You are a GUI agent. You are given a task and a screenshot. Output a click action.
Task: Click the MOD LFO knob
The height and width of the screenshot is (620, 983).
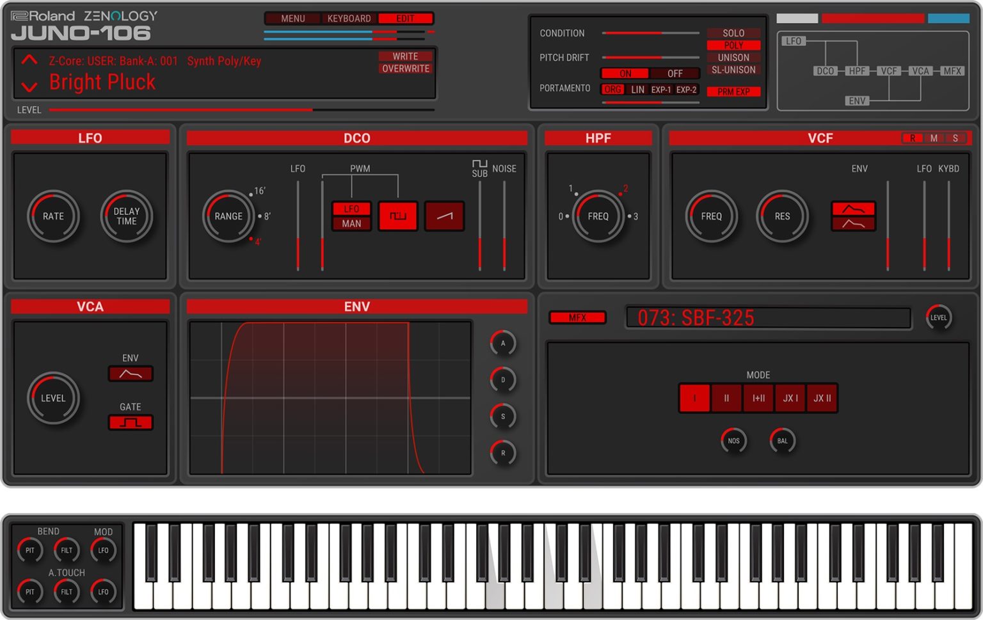[103, 550]
